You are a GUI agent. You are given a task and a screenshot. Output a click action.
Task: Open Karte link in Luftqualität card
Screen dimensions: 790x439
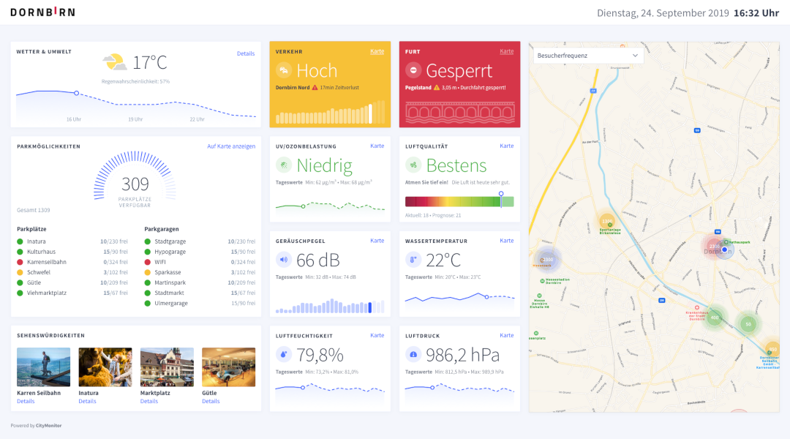506,146
